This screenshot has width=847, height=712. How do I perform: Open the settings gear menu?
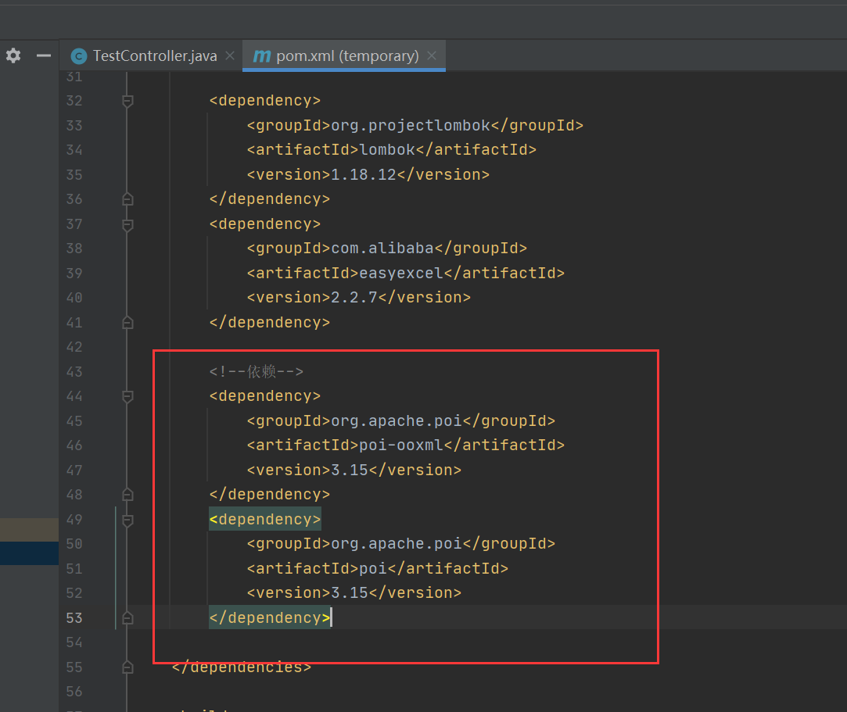tap(13, 55)
